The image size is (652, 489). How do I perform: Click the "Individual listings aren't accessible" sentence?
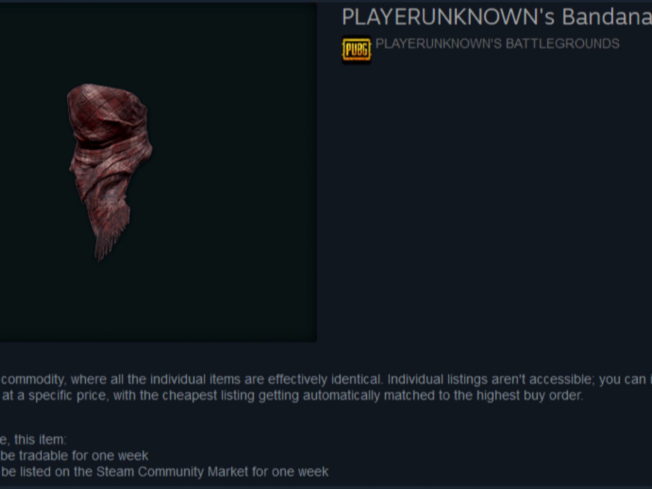(x=490, y=380)
